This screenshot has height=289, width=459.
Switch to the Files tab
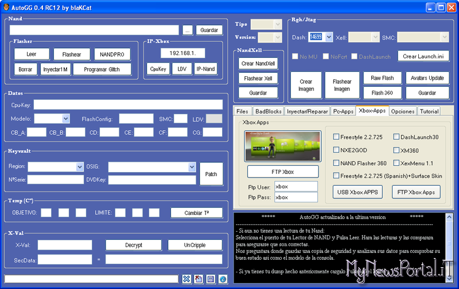pyautogui.click(x=242, y=111)
